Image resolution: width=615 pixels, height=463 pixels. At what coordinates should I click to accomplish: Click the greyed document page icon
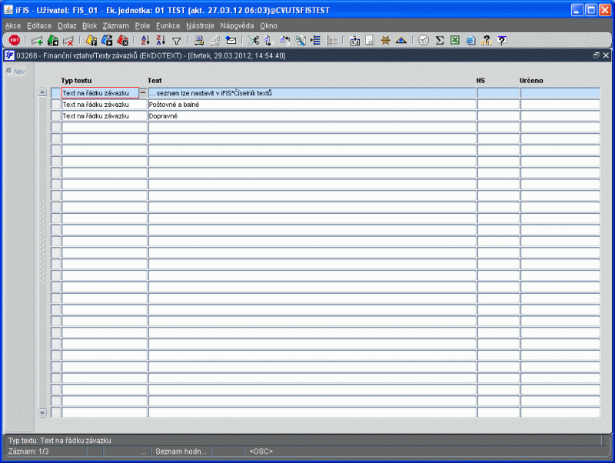[x=370, y=40]
